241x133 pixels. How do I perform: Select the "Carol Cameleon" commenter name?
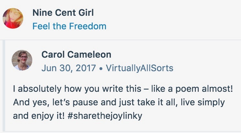click(x=76, y=55)
